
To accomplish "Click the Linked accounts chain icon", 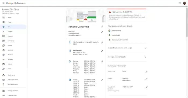I will click(3, 95).
